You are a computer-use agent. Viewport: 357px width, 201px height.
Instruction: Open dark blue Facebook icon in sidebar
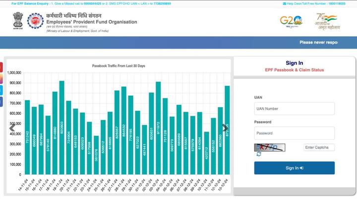(1, 102)
